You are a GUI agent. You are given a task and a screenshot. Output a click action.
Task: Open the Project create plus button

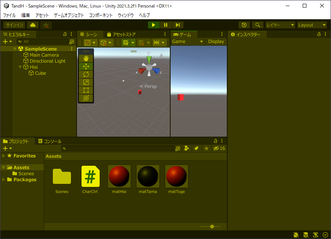(x=7, y=148)
